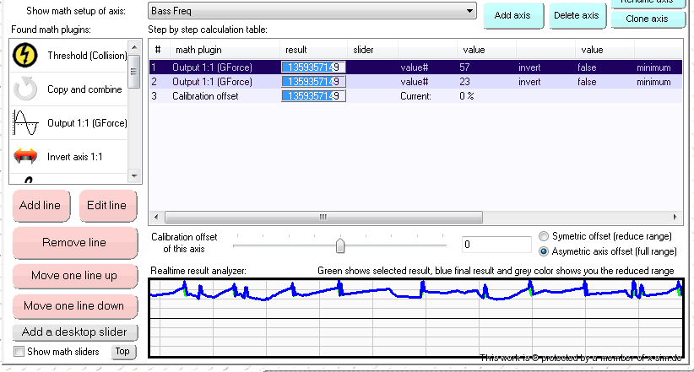Click the Remove line button
The height and width of the screenshot is (372, 694).
[74, 243]
